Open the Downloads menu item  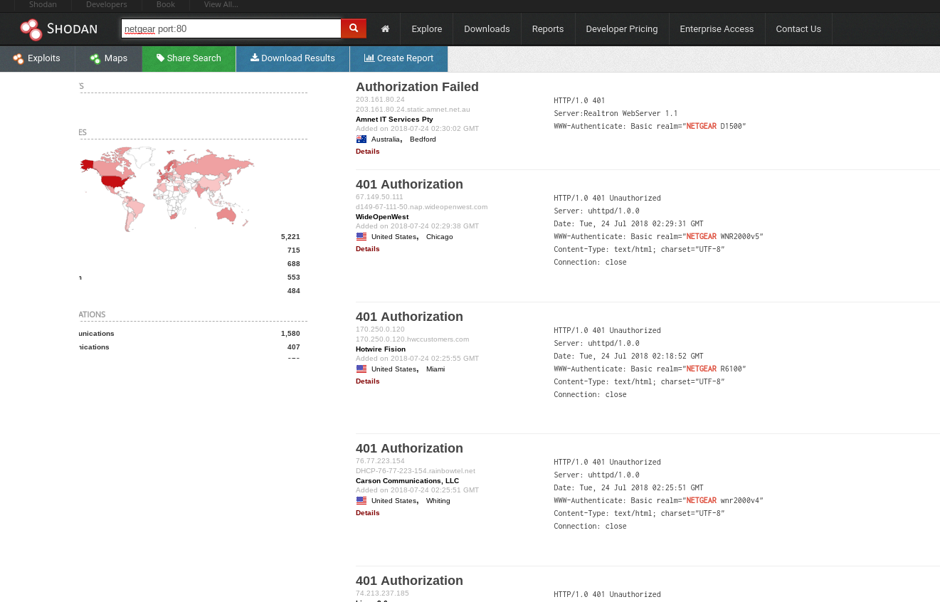point(487,29)
